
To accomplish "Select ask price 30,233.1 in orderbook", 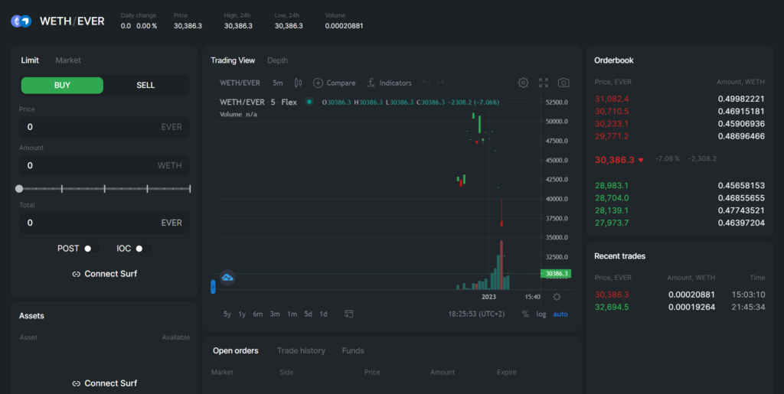I will tap(612, 124).
